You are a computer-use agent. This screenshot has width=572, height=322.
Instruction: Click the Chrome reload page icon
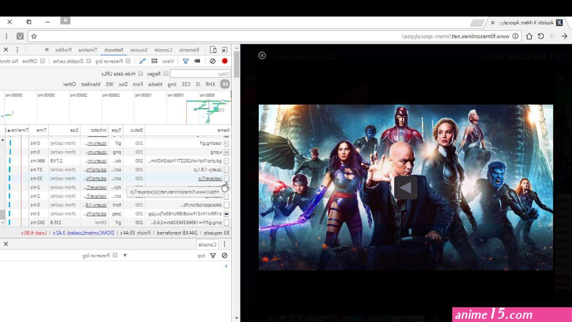click(541, 36)
